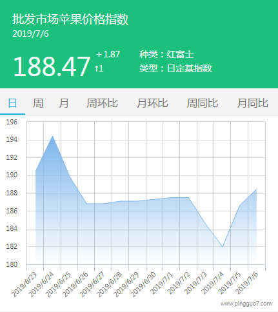Click the y-axis label 182
278x312 pixels.
tap(12, 246)
